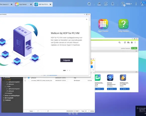146x116 pixels.
Task: Open settings gear in App Center window
Action: (x=132, y=43)
